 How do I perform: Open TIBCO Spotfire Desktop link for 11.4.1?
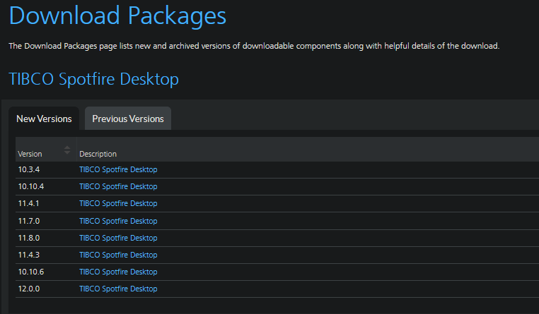click(118, 203)
